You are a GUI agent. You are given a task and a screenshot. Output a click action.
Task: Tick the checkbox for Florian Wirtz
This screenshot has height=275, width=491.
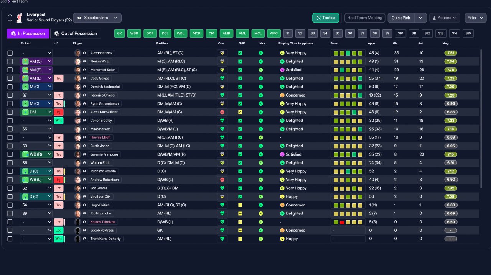point(10,61)
